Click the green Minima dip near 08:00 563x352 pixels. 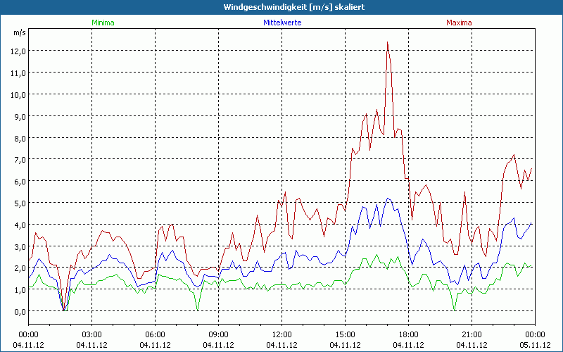[198, 310]
